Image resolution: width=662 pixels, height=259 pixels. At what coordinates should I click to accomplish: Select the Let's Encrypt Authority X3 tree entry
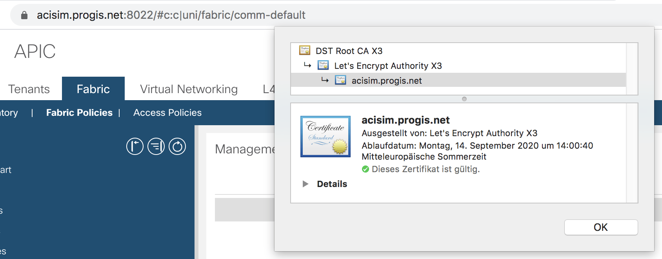pos(388,66)
